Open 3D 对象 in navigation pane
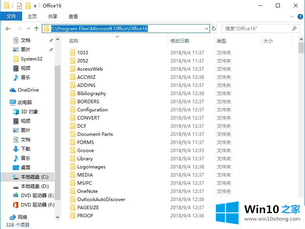This screenshot has height=229, width=305. [x=29, y=112]
